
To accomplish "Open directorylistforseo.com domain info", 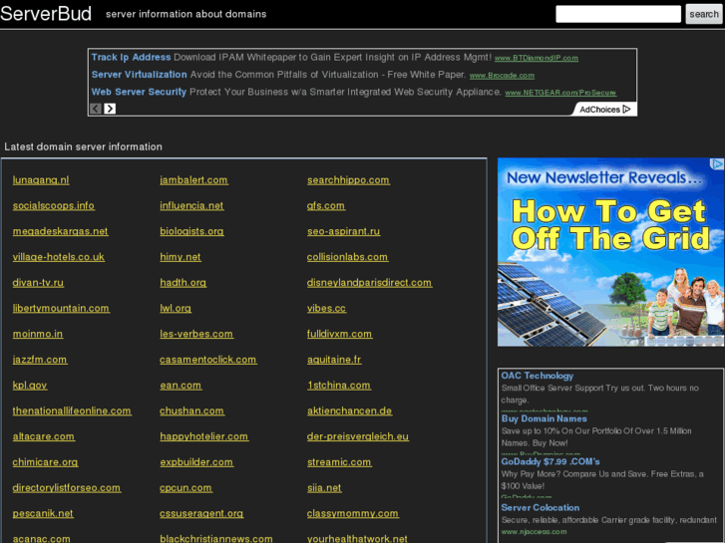I will (x=67, y=488).
